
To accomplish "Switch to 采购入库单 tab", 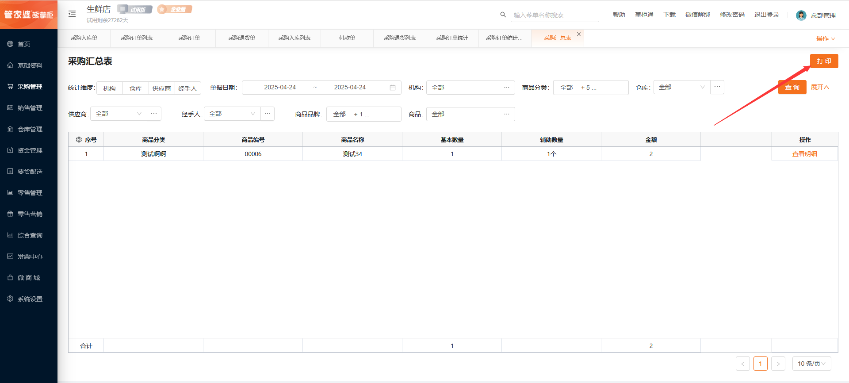I will pos(84,38).
